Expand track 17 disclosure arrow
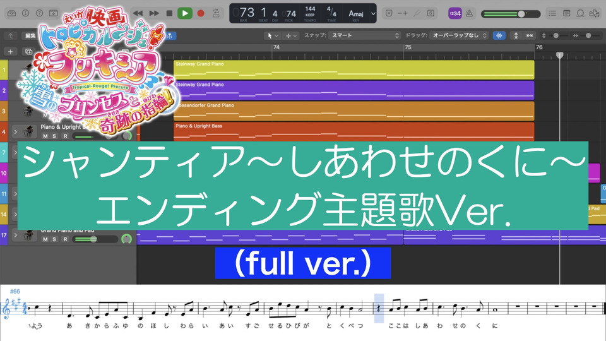 click(x=15, y=235)
